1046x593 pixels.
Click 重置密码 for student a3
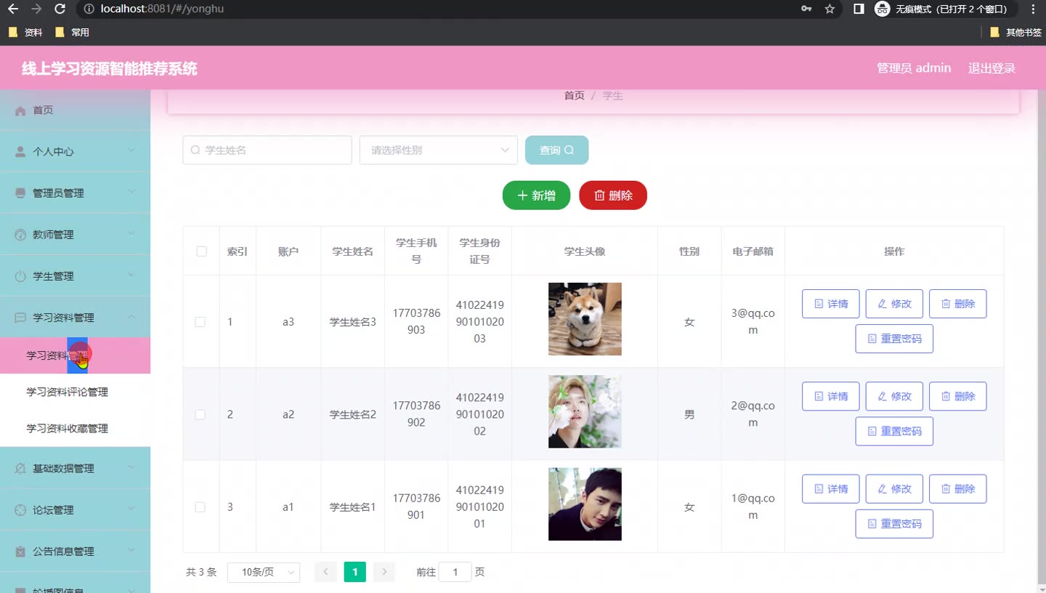tap(894, 339)
